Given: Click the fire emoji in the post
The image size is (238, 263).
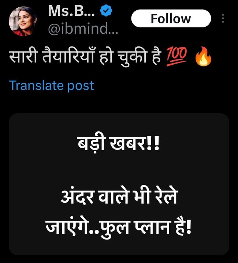Looking at the screenshot, I should [x=203, y=57].
